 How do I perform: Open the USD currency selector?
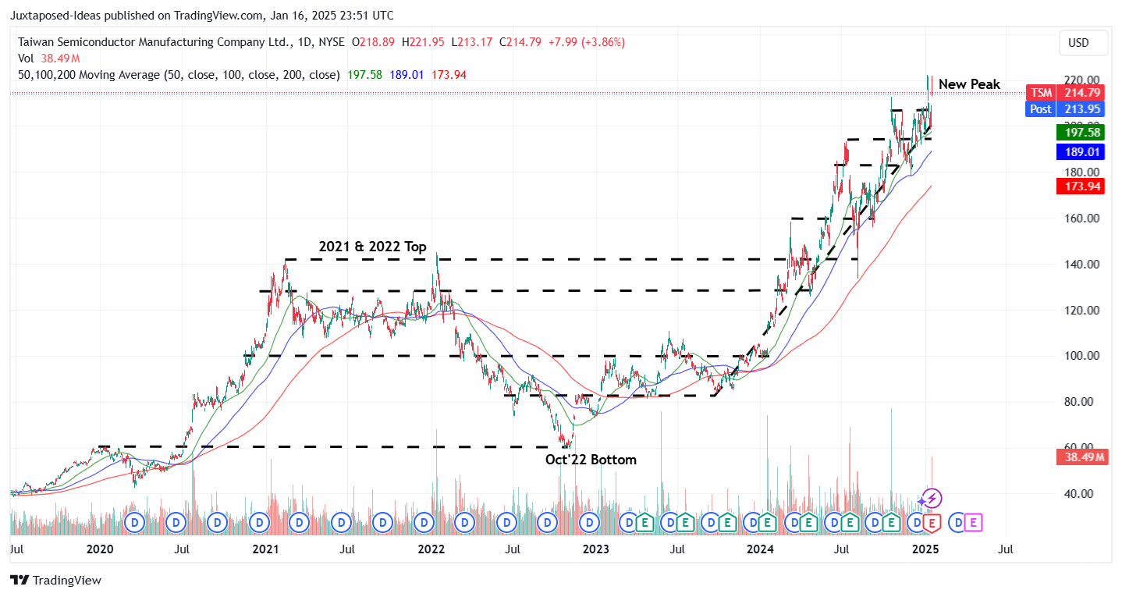[1083, 43]
